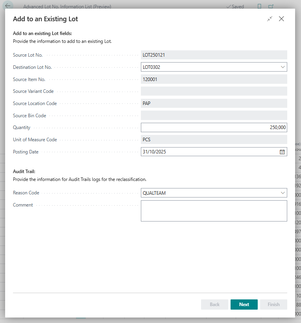Click inside the Comment text box

pos(214,211)
